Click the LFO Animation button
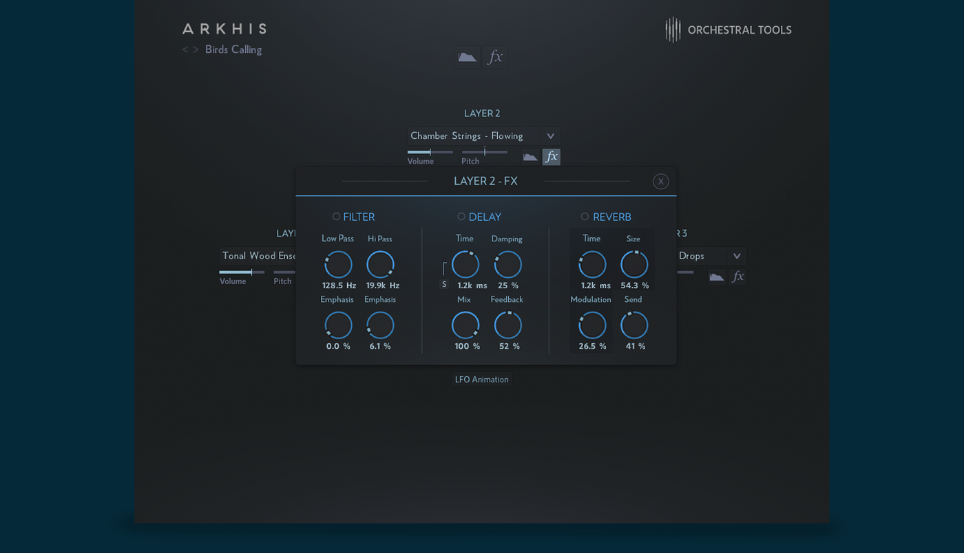964x553 pixels. point(482,380)
